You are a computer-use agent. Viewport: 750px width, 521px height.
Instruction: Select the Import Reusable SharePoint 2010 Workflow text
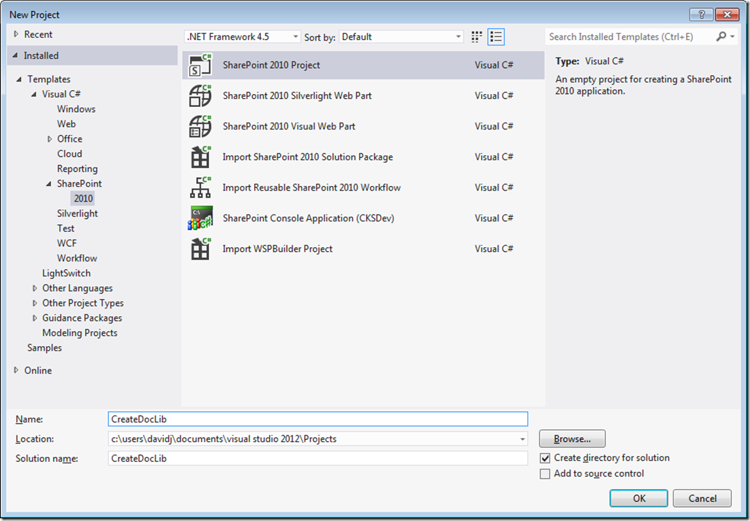point(311,187)
